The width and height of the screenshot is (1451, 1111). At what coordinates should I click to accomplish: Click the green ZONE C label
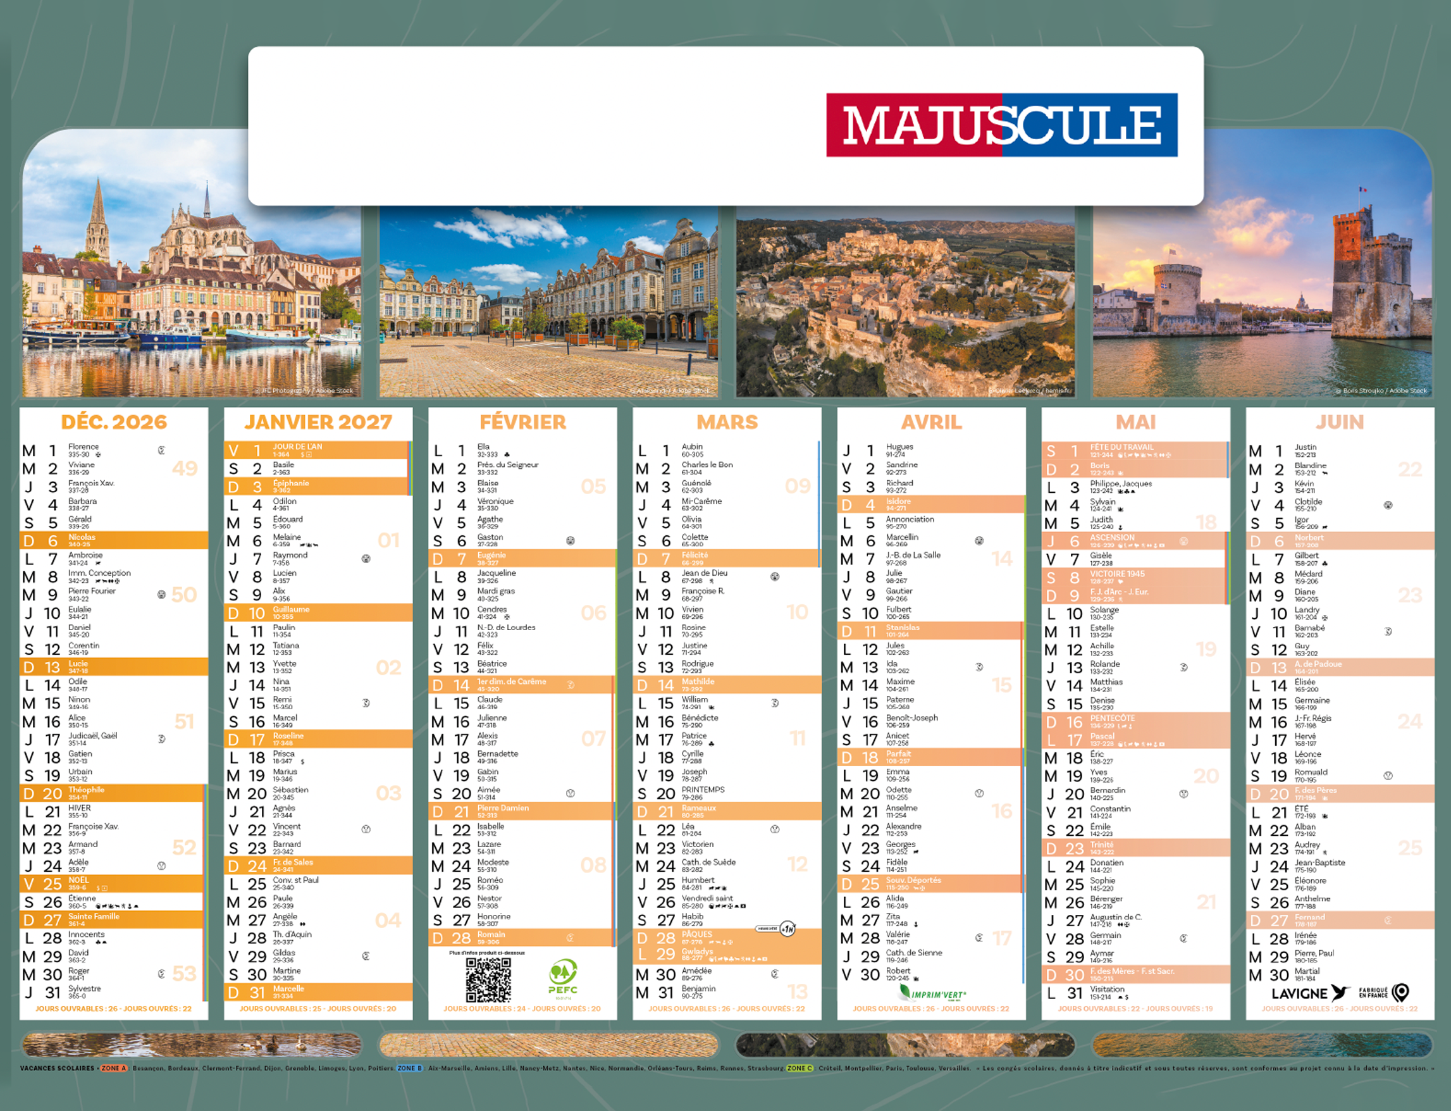[x=800, y=1068]
